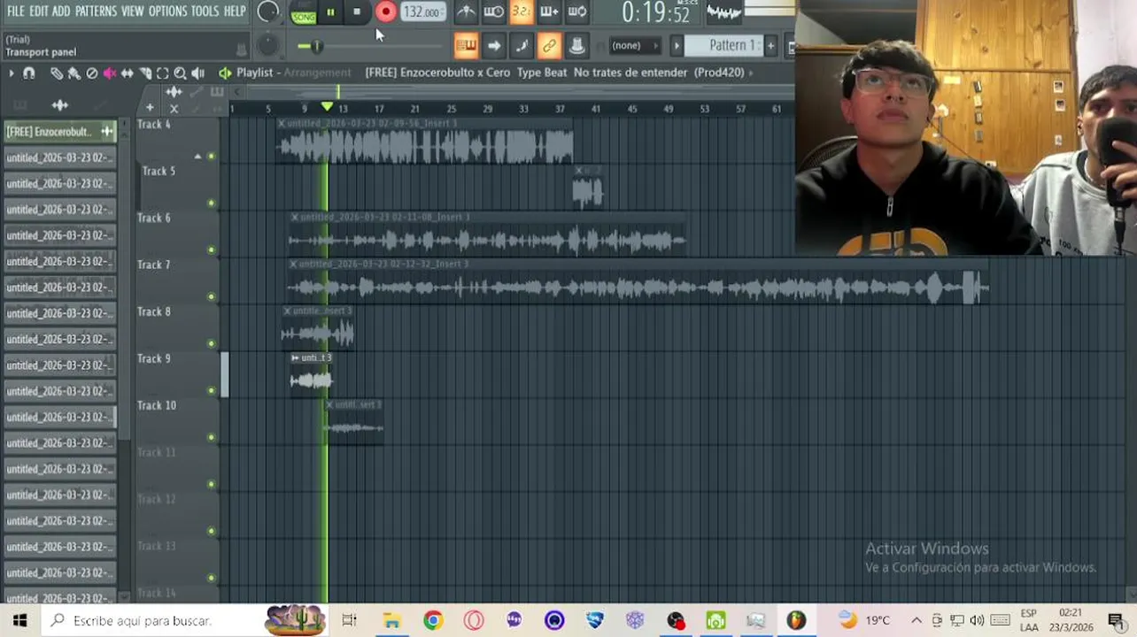Toggle the playlist magnet snap icon

(29, 73)
